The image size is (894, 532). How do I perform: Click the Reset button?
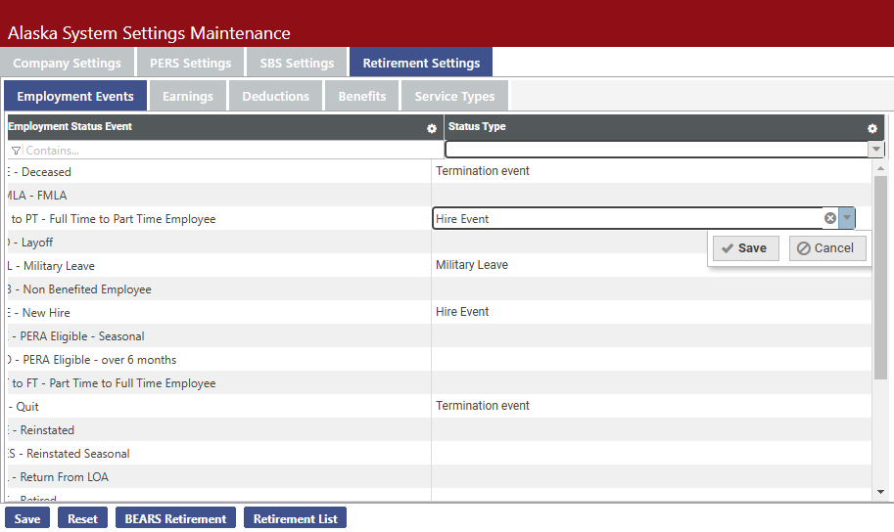click(x=82, y=519)
